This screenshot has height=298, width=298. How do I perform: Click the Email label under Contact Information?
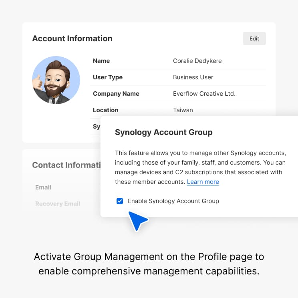43,187
